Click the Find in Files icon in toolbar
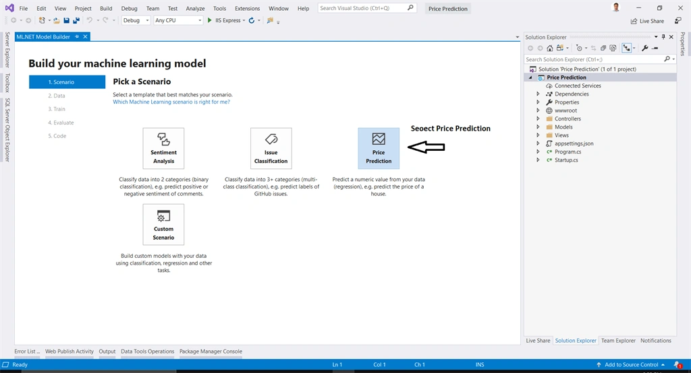This screenshot has height=373, width=691. 270,20
